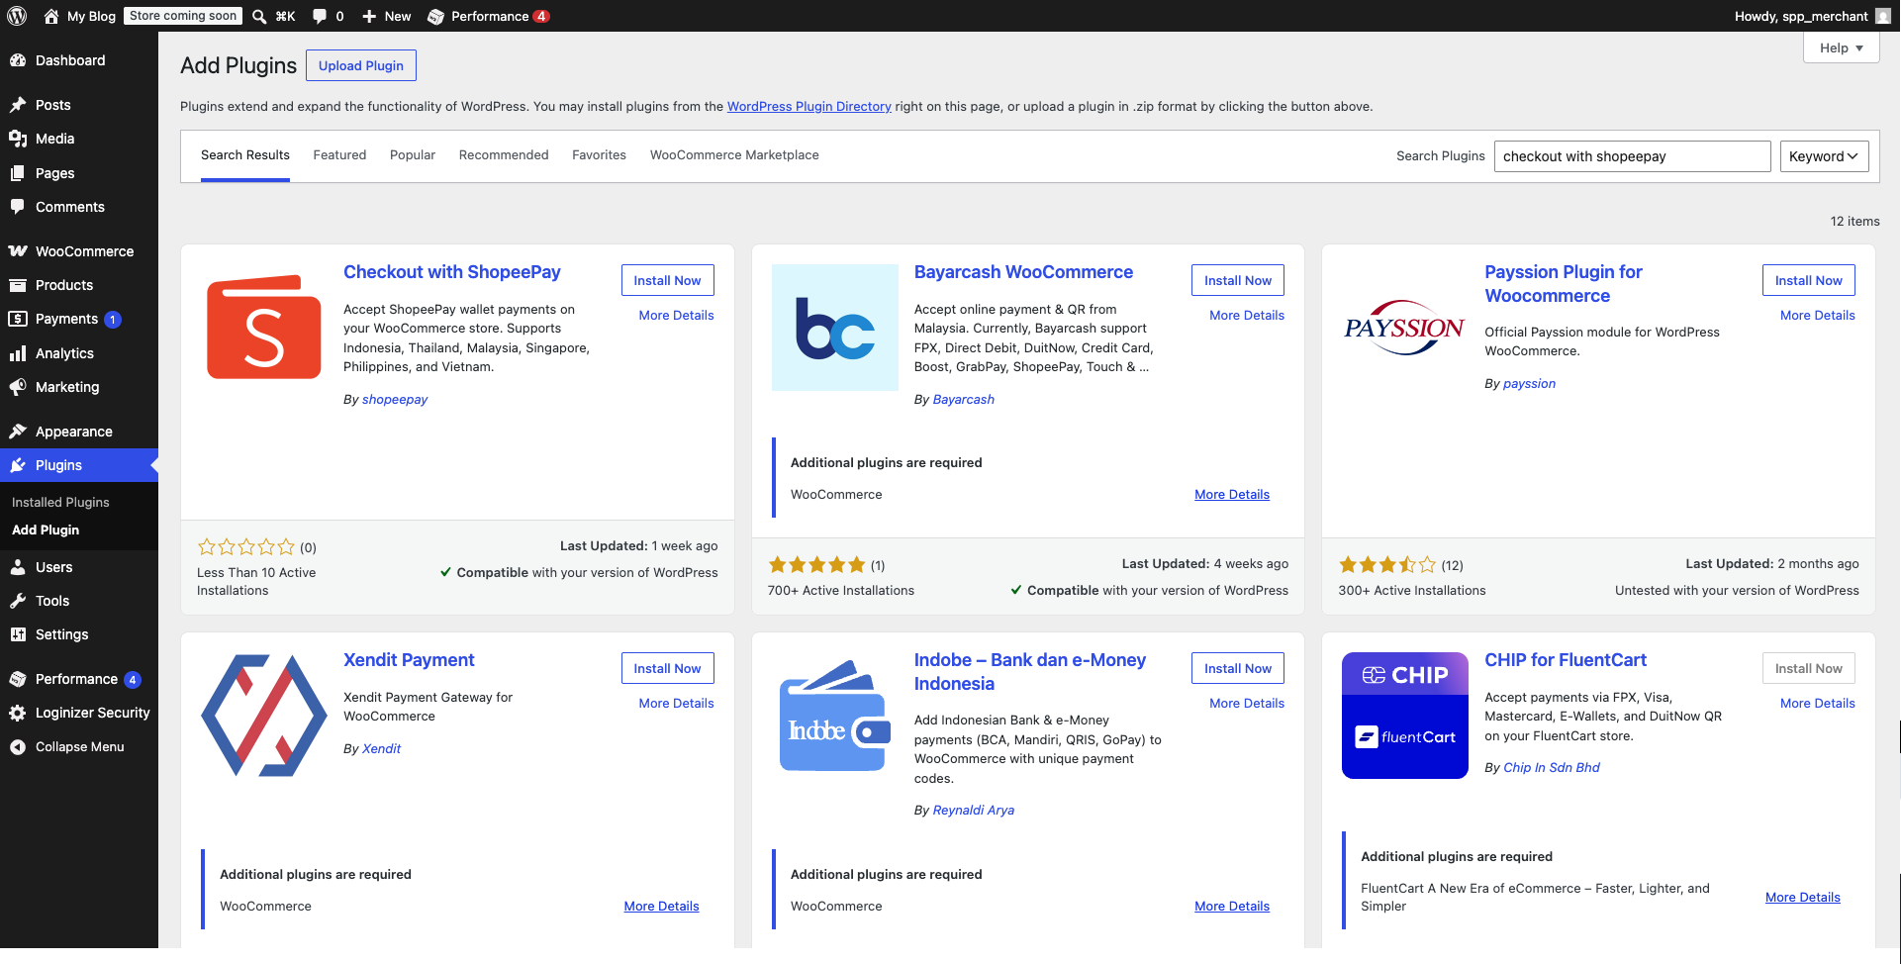Image resolution: width=1901 pixels, height=964 pixels.
Task: Click the Loginizer Security gear icon
Action: [x=18, y=713]
